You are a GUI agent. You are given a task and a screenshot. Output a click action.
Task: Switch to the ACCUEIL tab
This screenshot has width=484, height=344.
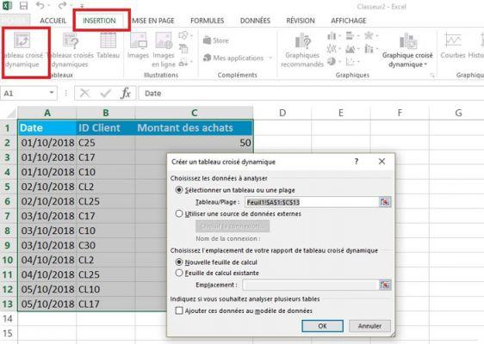(53, 21)
